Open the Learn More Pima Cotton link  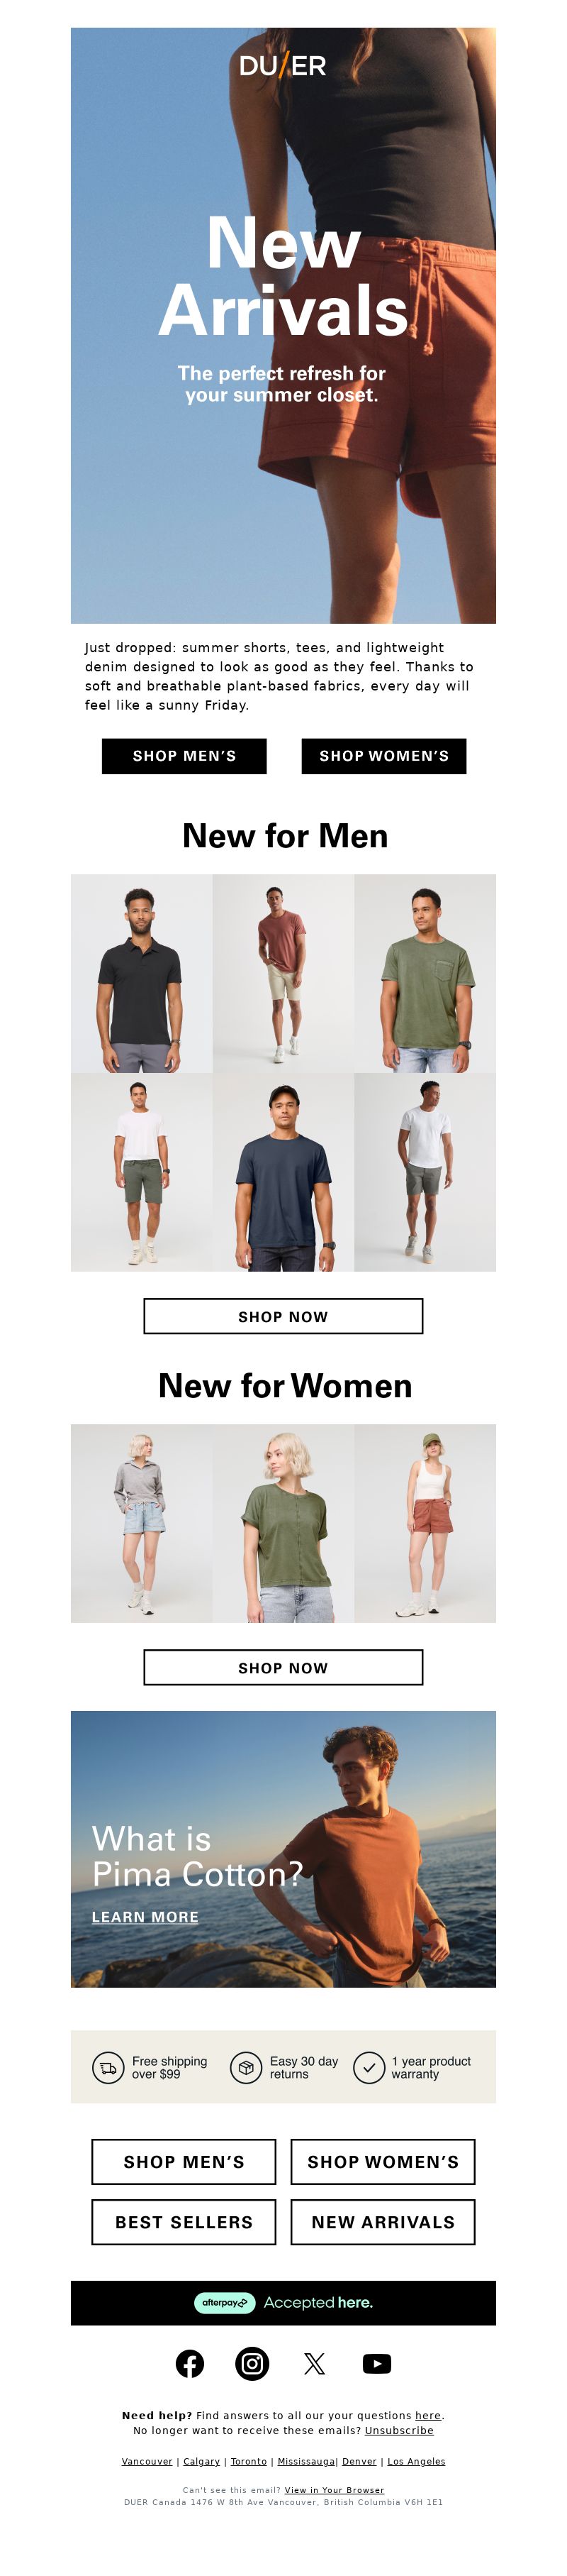pos(145,1917)
